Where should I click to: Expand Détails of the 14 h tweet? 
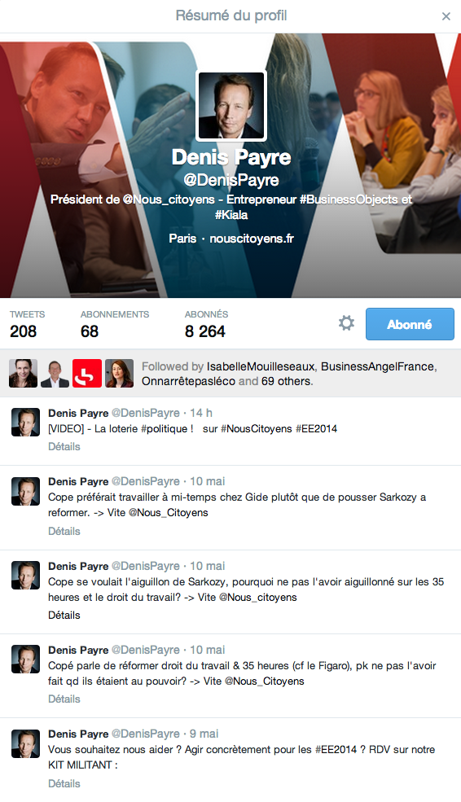pos(64,446)
